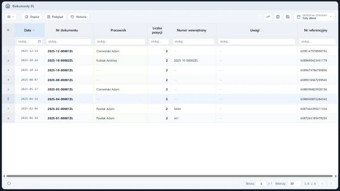Click the home icon beside Dokumenty ZL
The width and height of the screenshot is (340, 191).
(8, 6)
